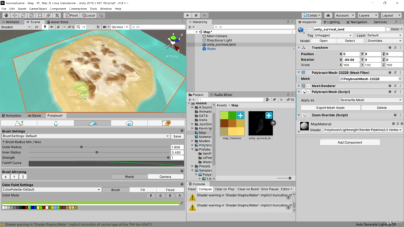Toggle the Static checkbox

click(x=388, y=30)
